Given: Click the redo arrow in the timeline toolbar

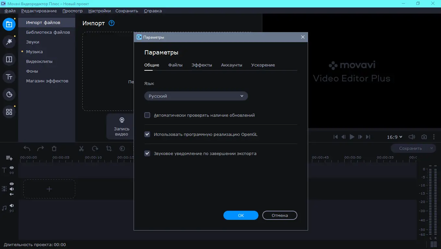Looking at the screenshot, I should click(x=41, y=148).
